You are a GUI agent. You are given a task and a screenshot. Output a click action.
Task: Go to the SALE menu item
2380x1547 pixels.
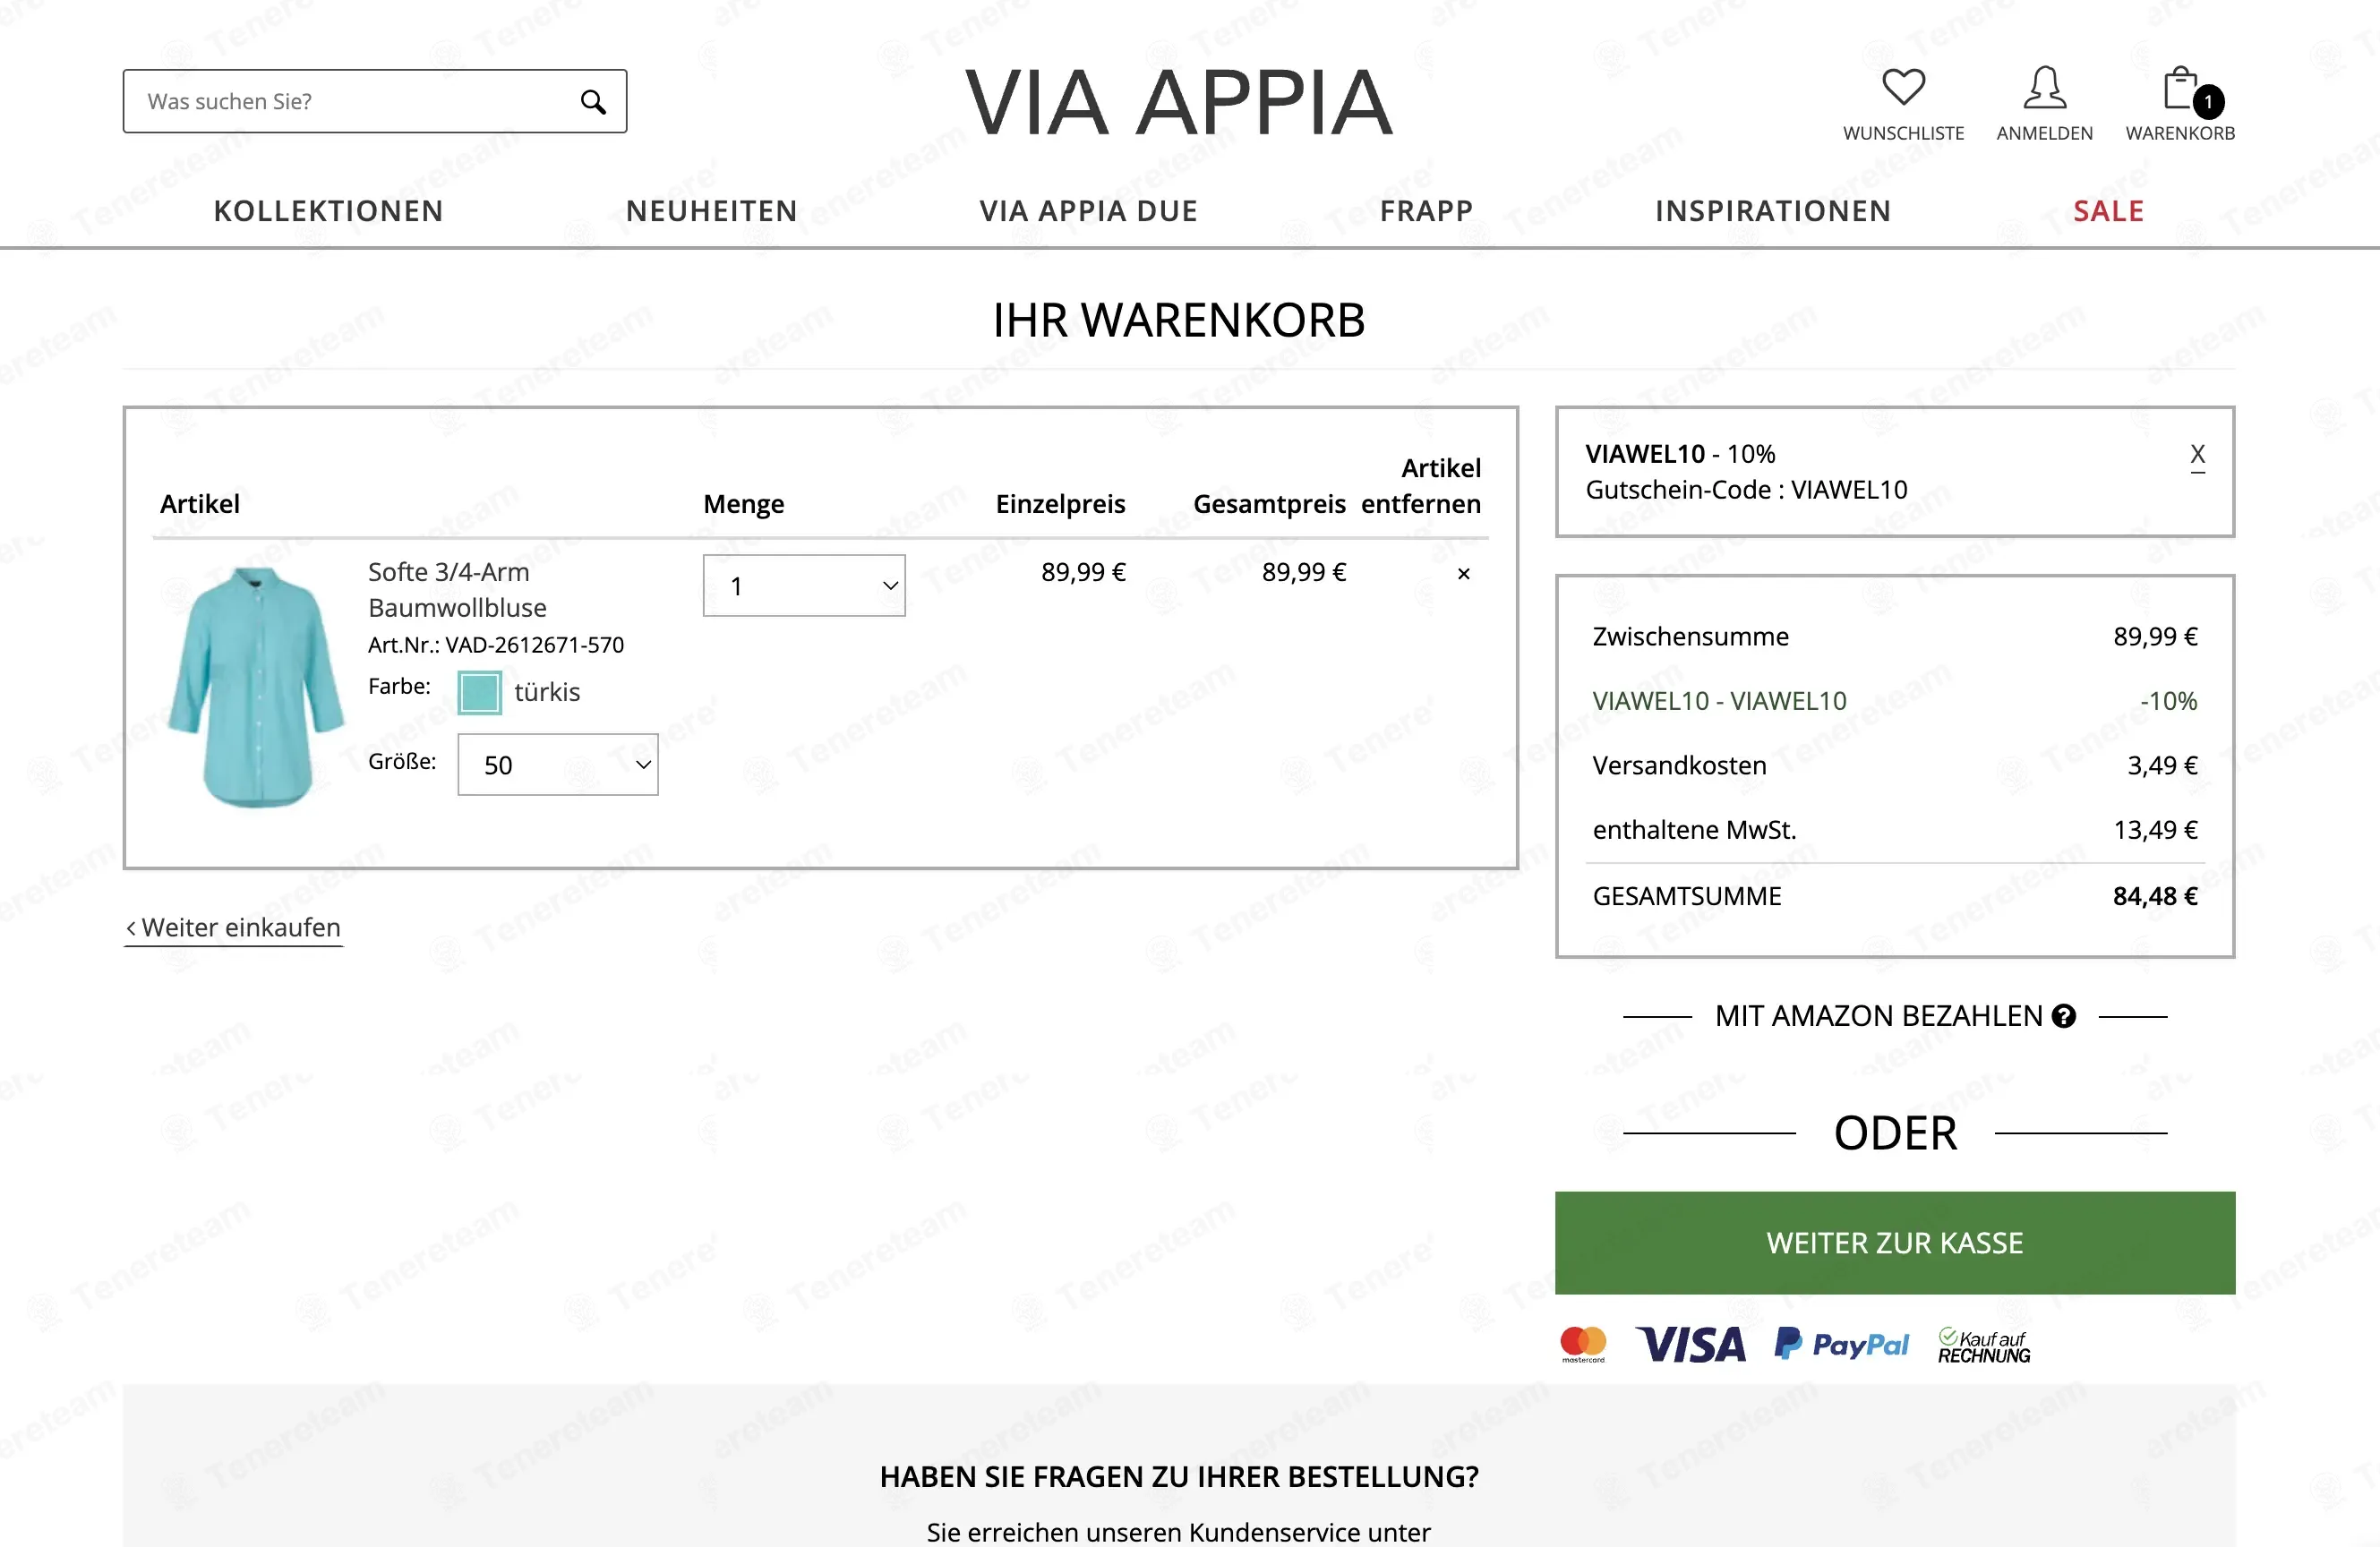(2108, 211)
